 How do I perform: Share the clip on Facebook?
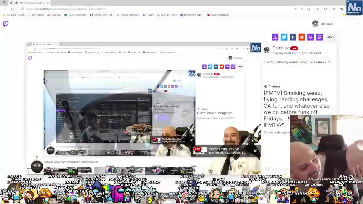click(293, 37)
